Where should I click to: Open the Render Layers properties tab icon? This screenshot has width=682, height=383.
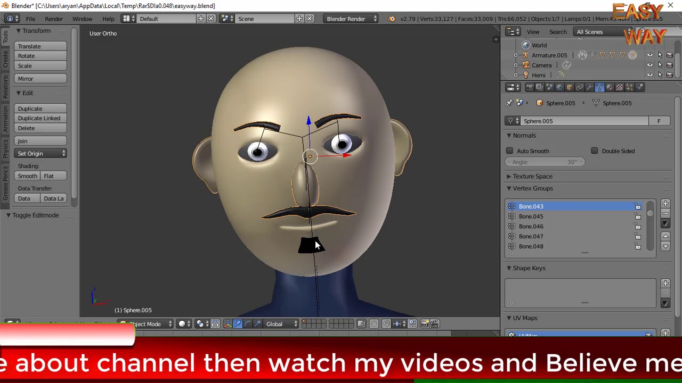click(x=539, y=87)
